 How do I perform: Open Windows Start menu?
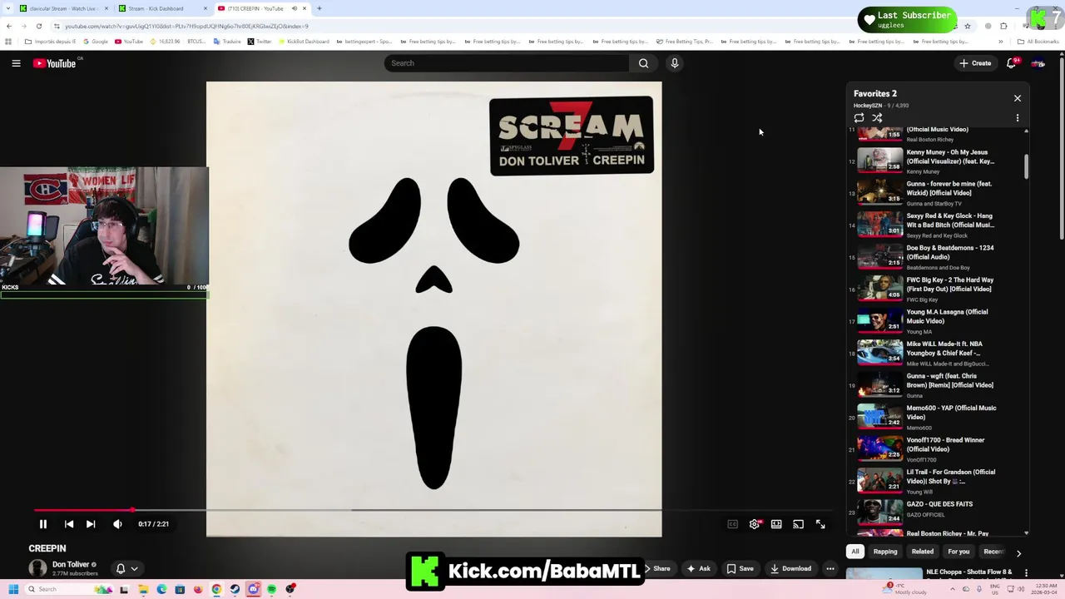click(13, 589)
